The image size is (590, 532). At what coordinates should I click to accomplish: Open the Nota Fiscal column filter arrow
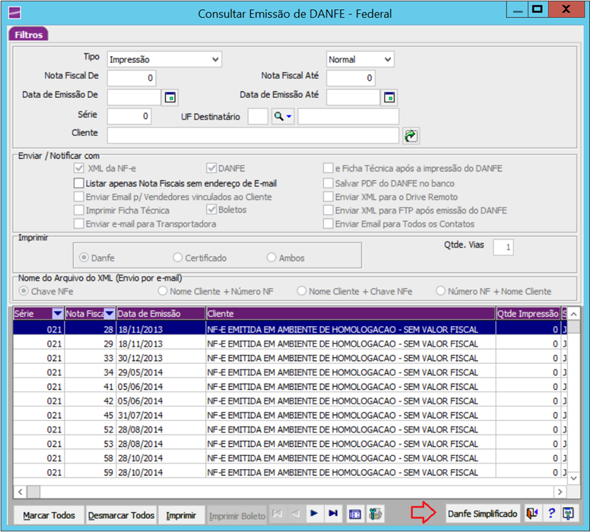pyautogui.click(x=109, y=313)
